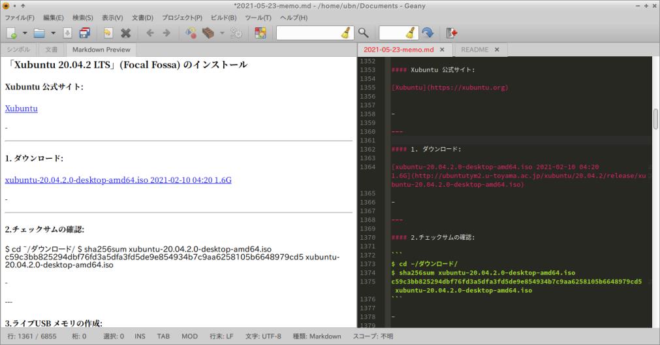The width and height of the screenshot is (660, 345).
Task: Clear the search field with broom icon
Action: click(346, 33)
